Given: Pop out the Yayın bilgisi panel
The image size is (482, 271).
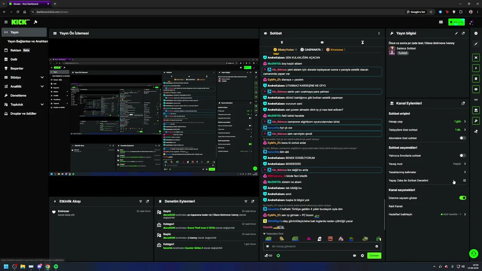Looking at the screenshot, I should coord(463,33).
